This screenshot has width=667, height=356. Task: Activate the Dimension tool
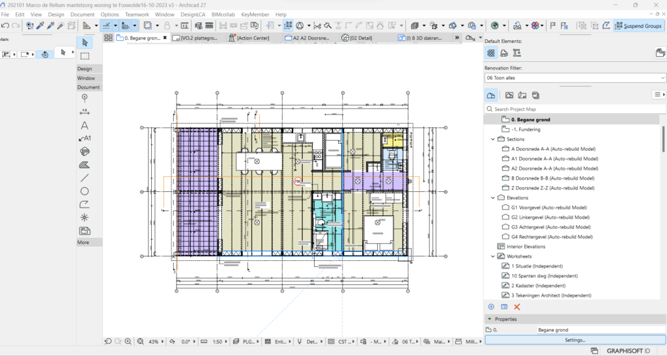(x=85, y=111)
